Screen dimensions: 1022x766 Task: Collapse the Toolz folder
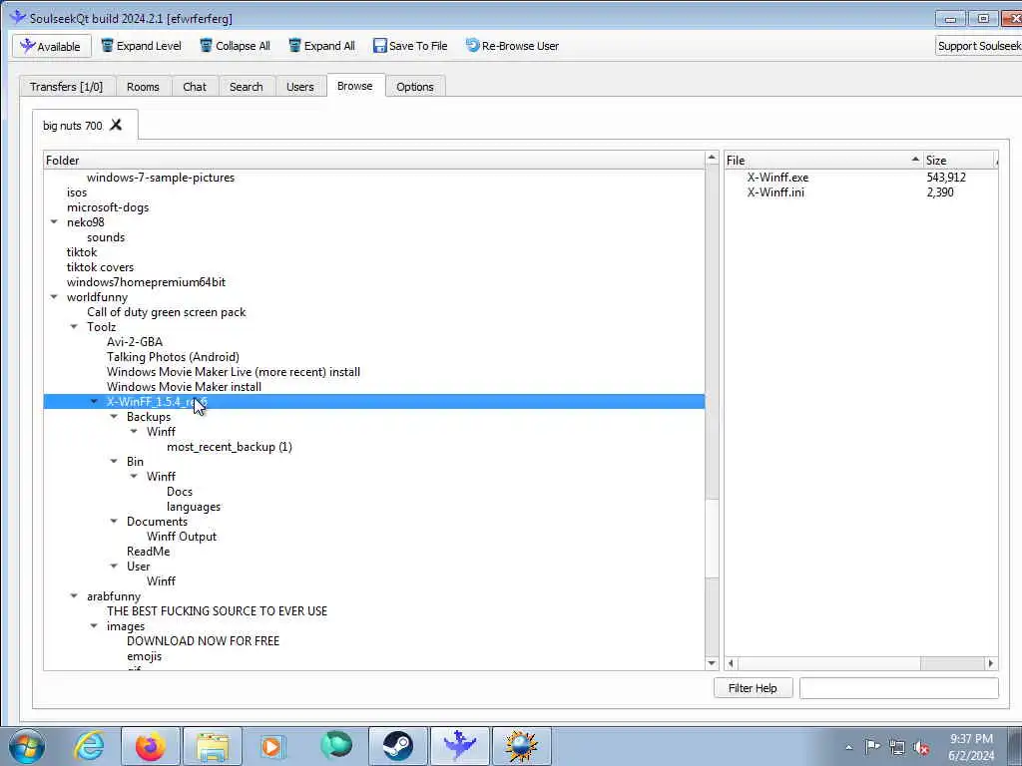point(74,327)
